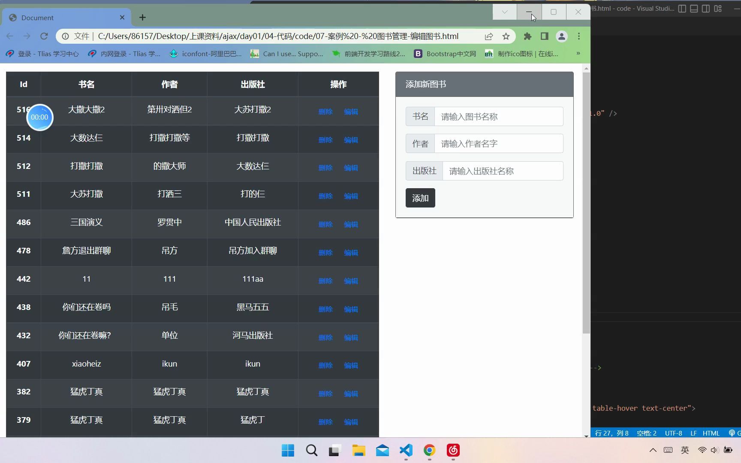Open the Wi-Fi network tray icon
The image size is (741, 463).
coord(702,450)
